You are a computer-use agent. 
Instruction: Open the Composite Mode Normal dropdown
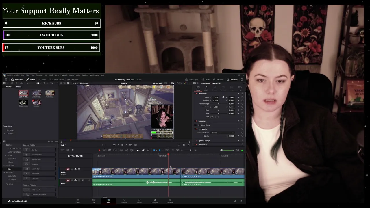point(223,133)
